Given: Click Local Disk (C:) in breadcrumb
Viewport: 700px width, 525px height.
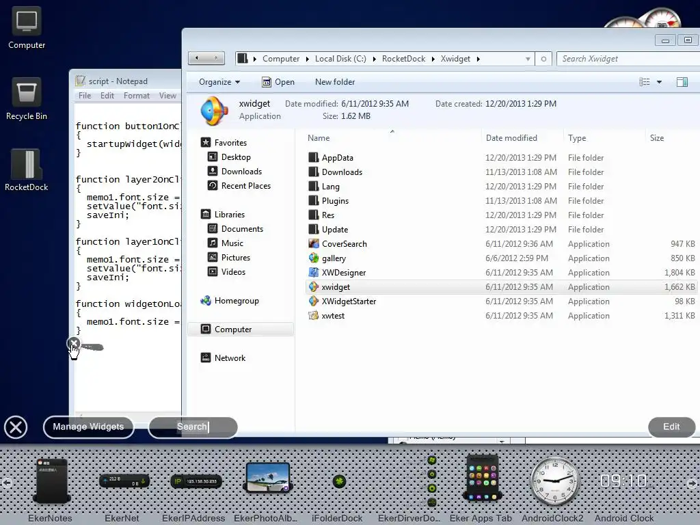Looking at the screenshot, I should [x=340, y=59].
